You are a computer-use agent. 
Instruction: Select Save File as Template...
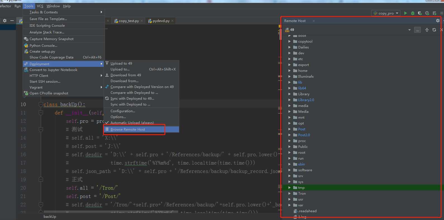tap(64, 19)
